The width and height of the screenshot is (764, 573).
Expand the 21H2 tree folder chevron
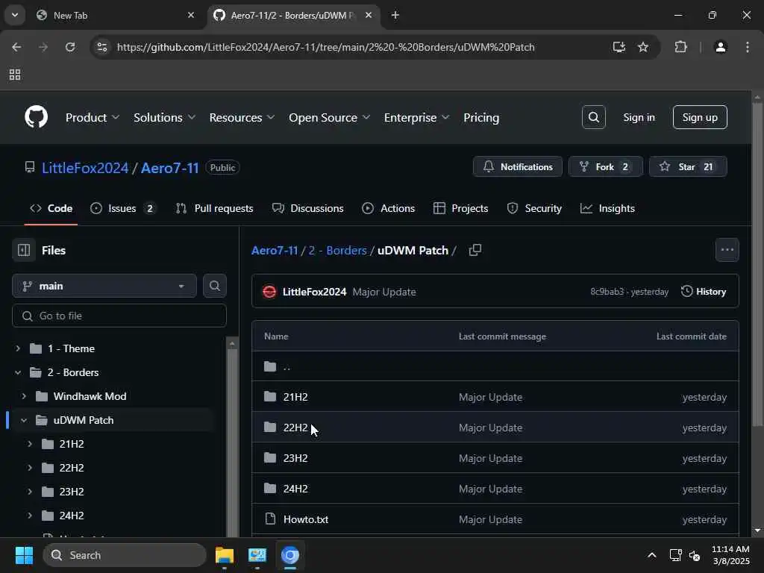(x=30, y=444)
